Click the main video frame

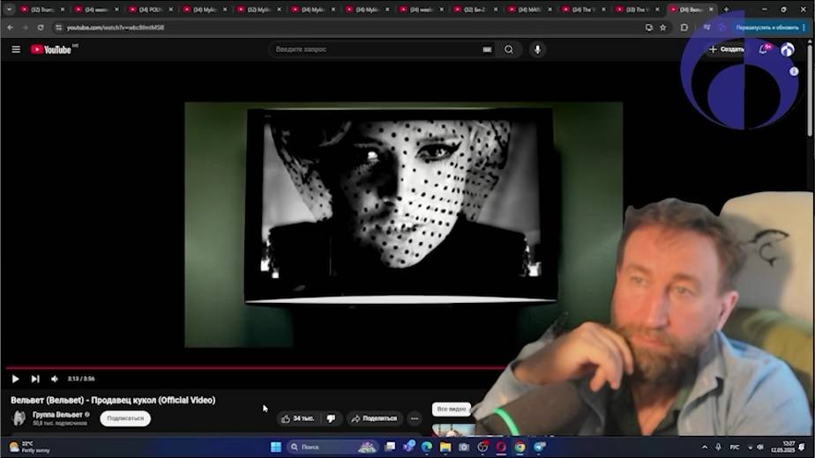point(403,225)
